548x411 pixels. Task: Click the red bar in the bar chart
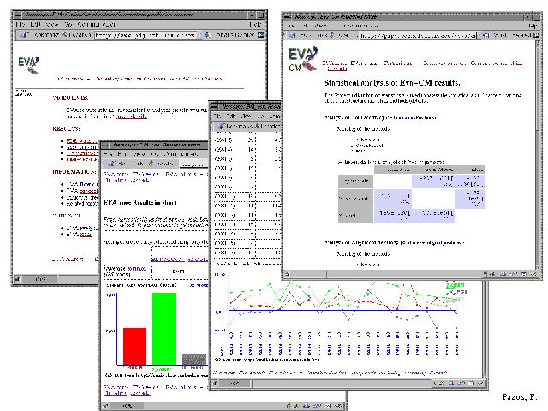135,346
